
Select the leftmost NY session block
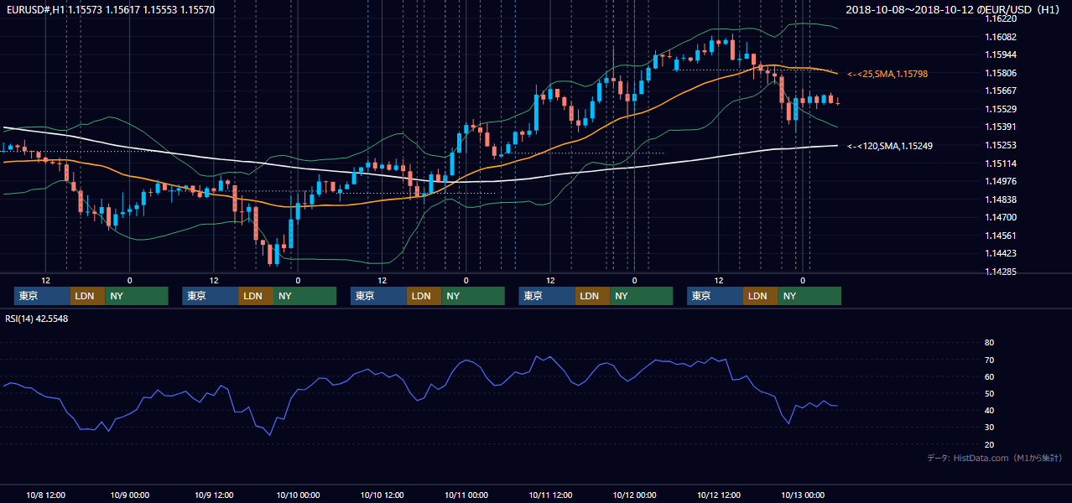[x=137, y=296]
